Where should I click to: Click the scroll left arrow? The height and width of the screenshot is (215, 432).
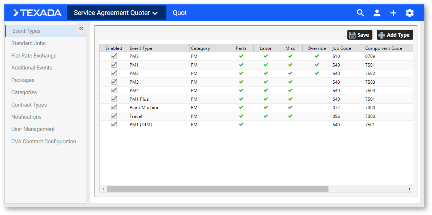pos(103,189)
